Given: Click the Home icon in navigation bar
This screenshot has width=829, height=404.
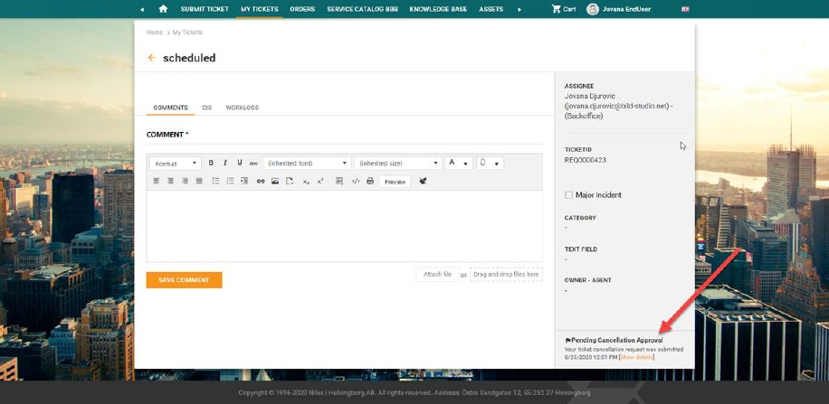Looking at the screenshot, I should [x=163, y=9].
